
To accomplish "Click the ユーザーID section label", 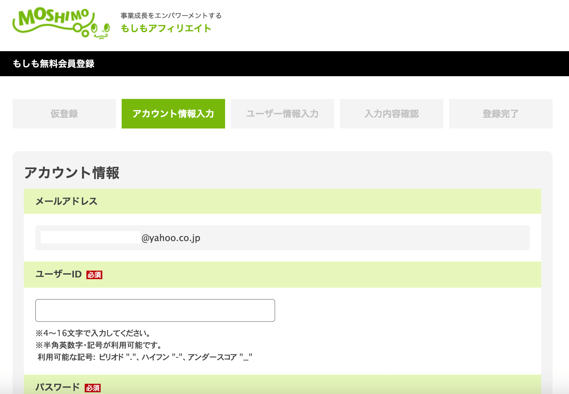I will 59,274.
